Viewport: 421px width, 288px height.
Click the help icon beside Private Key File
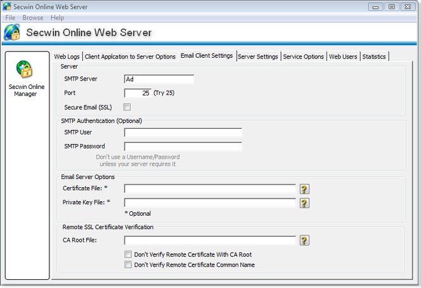[x=304, y=203]
